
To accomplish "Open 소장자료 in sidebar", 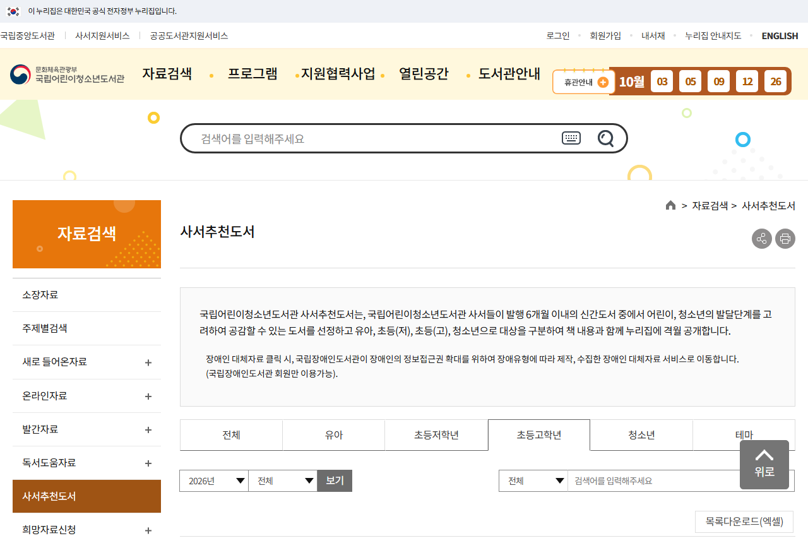I will click(86, 295).
